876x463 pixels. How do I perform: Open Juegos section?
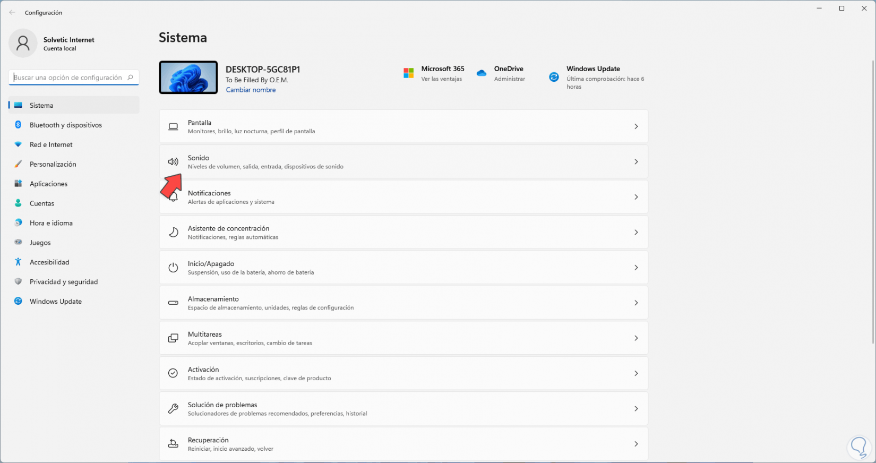(74, 243)
